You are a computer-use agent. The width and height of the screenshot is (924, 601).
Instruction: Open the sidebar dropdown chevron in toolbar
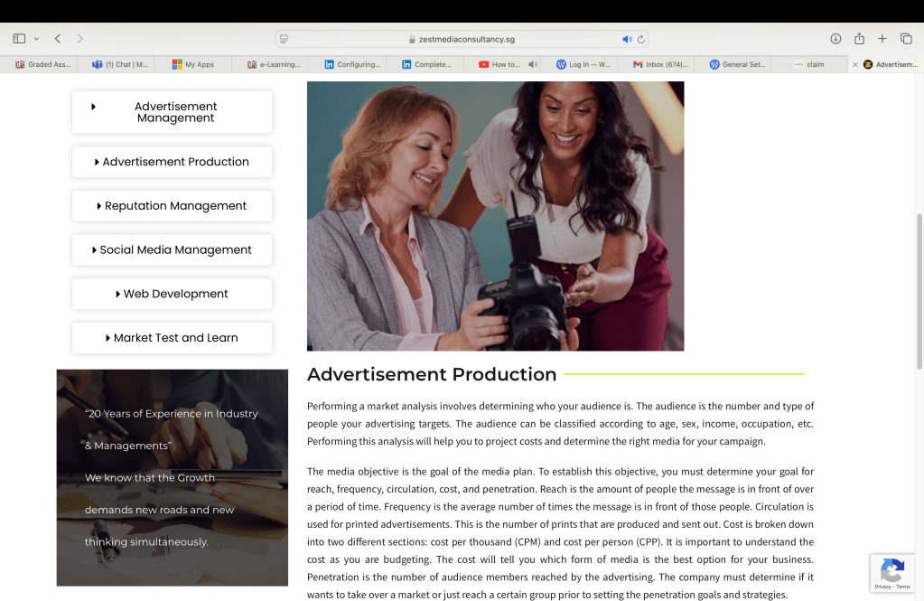36,39
